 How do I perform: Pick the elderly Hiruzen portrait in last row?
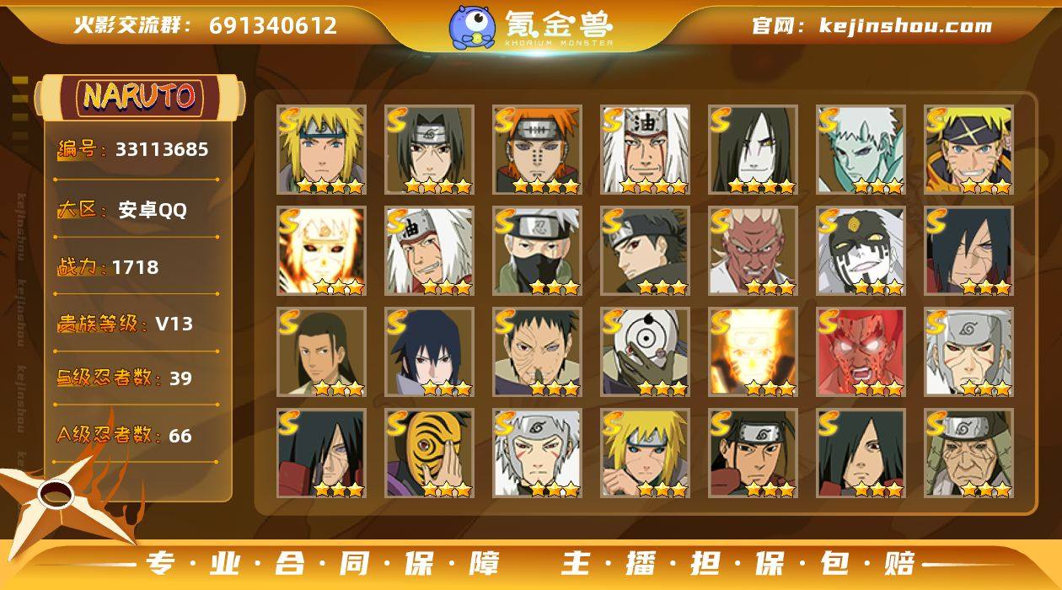(968, 453)
